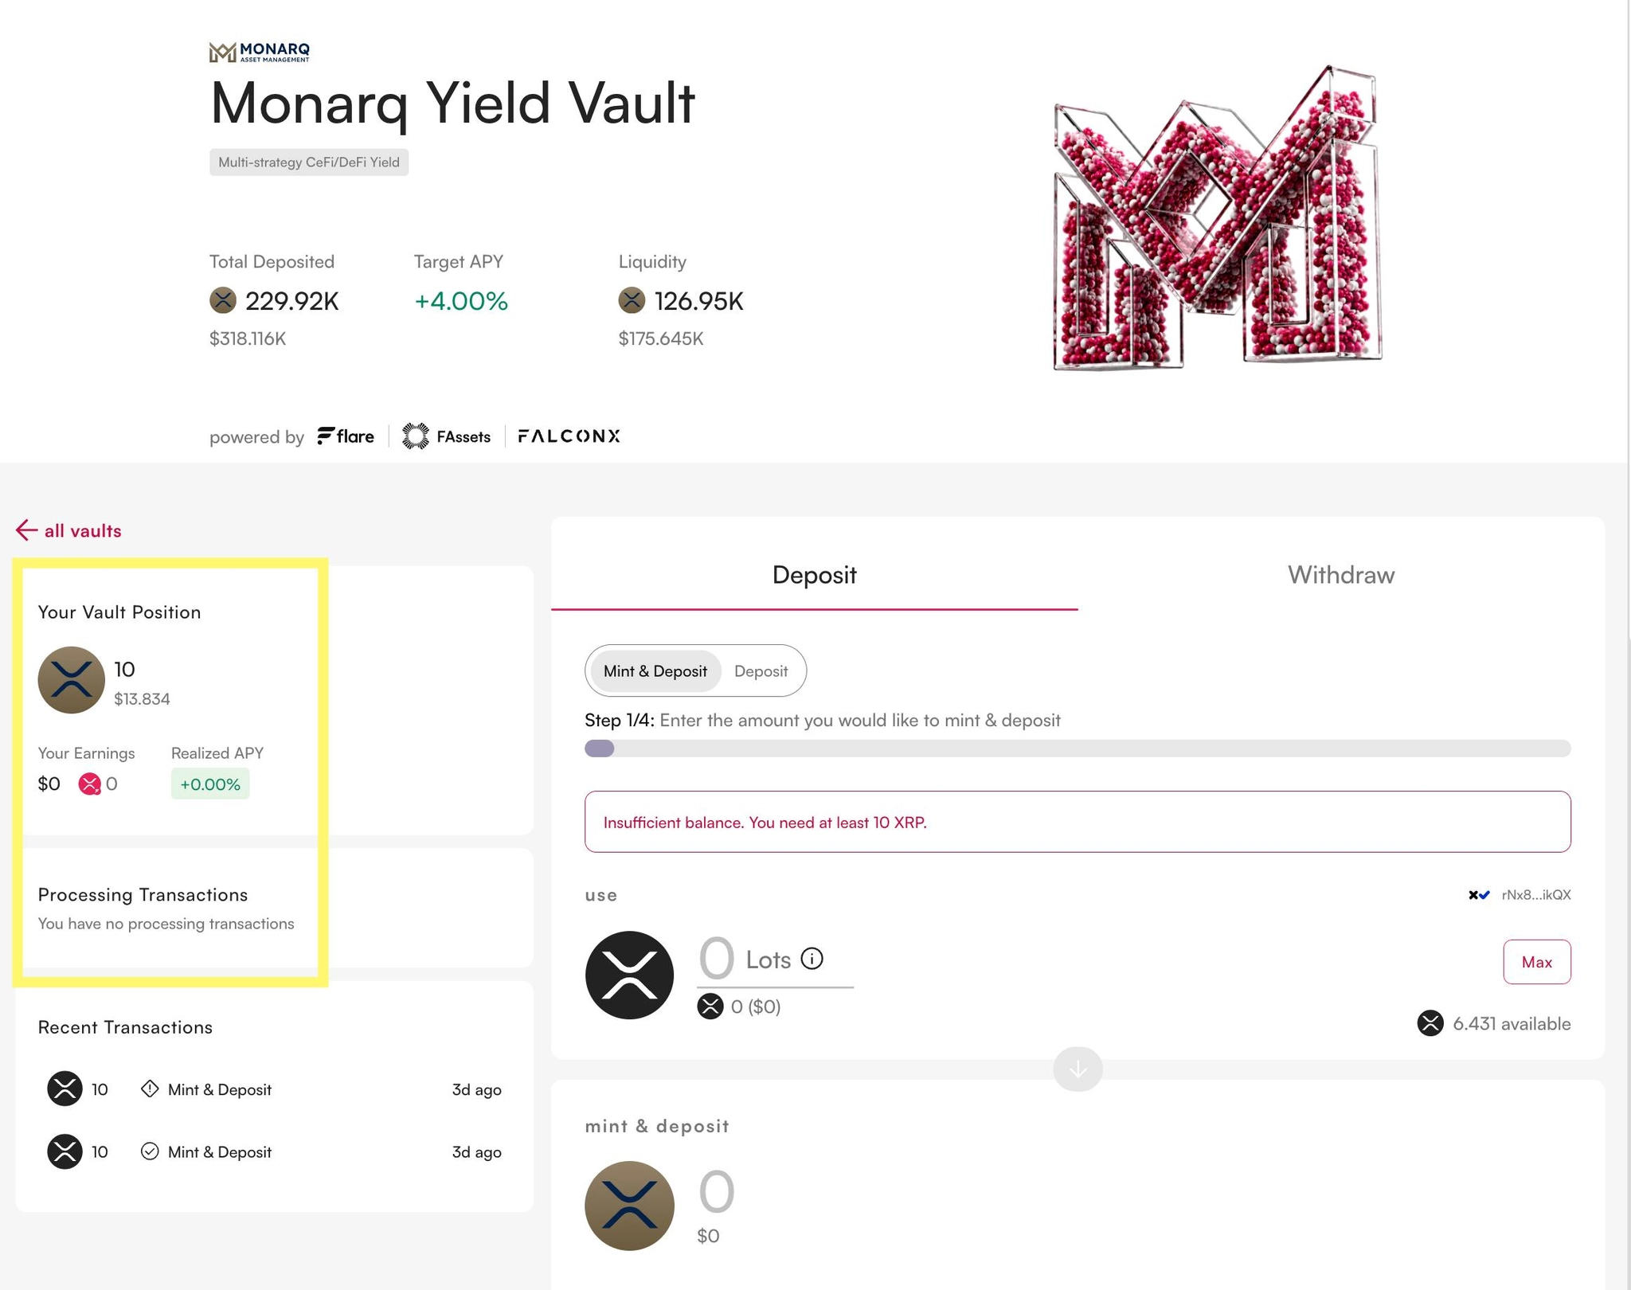Click the Step 1/4 progress bar
The image size is (1631, 1290).
point(1078,749)
